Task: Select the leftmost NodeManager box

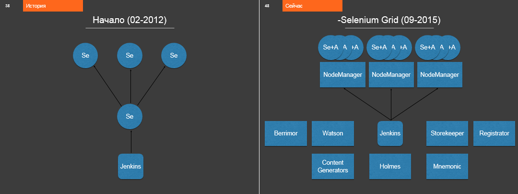Action: (x=342, y=75)
